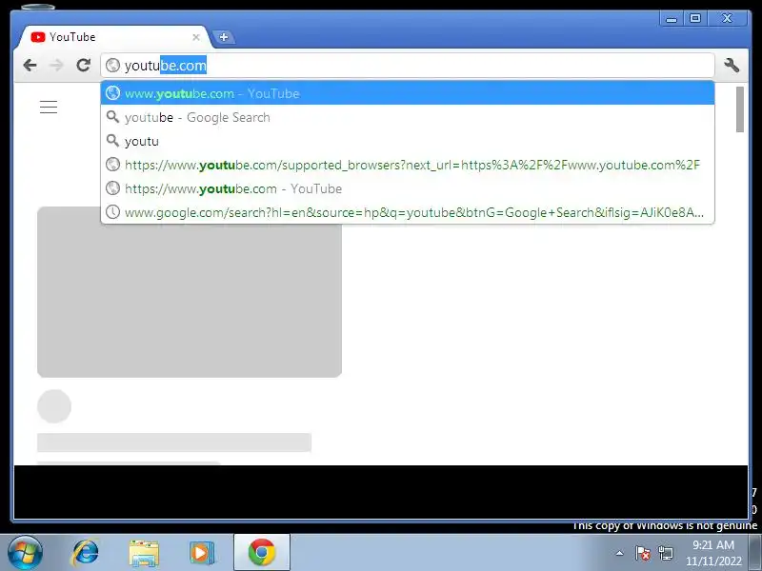The image size is (762, 571).
Task: Open a new tab with the plus button
Action: (x=224, y=37)
